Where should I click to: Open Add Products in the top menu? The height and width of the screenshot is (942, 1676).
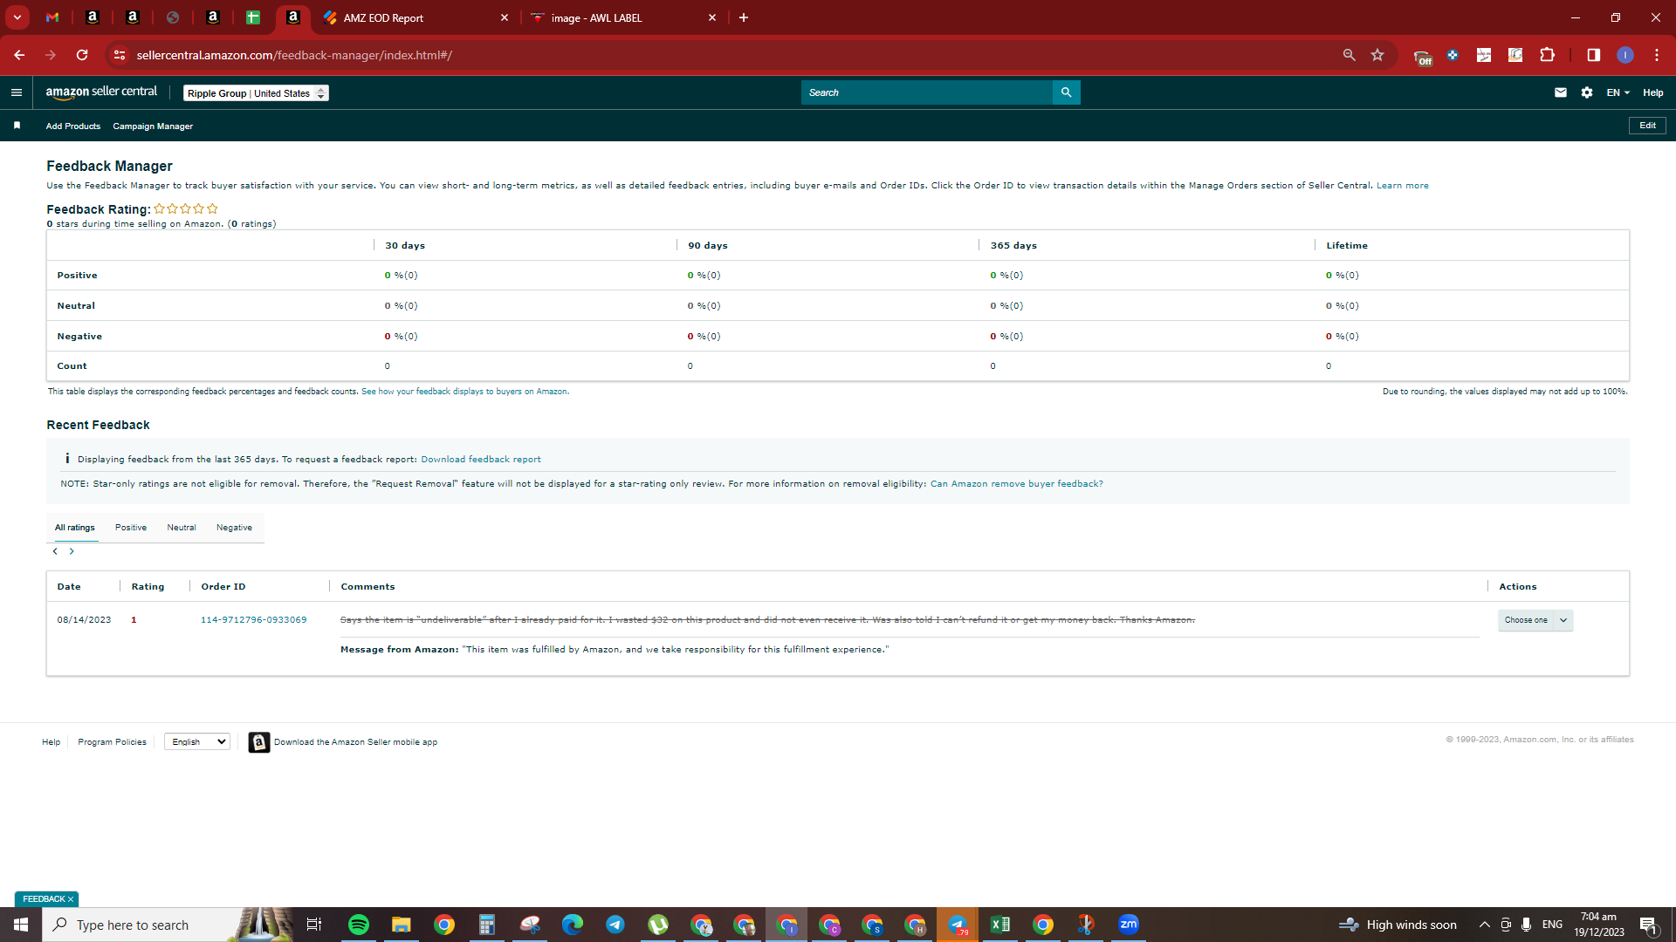73,126
